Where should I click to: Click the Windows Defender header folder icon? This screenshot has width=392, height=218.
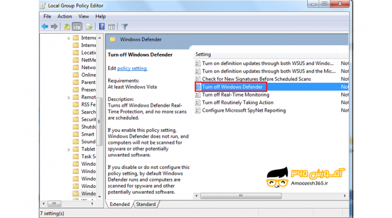pyautogui.click(x=113, y=39)
